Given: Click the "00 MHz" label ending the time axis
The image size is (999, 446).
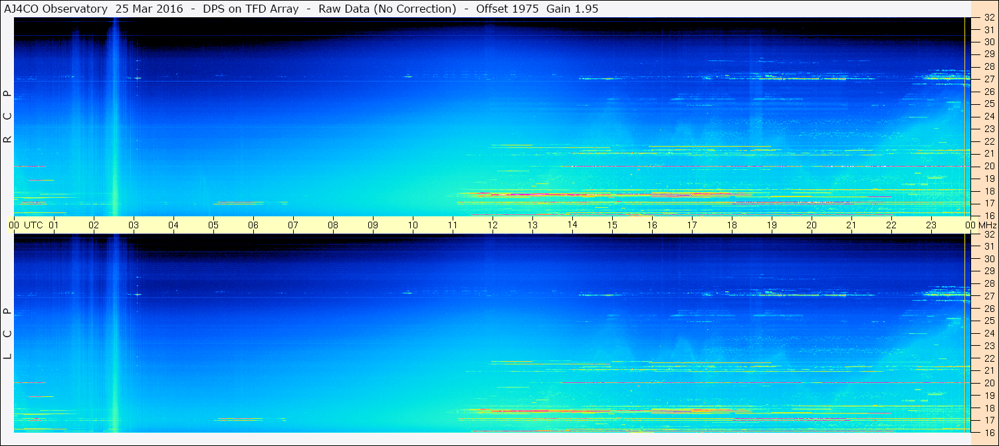Looking at the screenshot, I should [x=981, y=225].
